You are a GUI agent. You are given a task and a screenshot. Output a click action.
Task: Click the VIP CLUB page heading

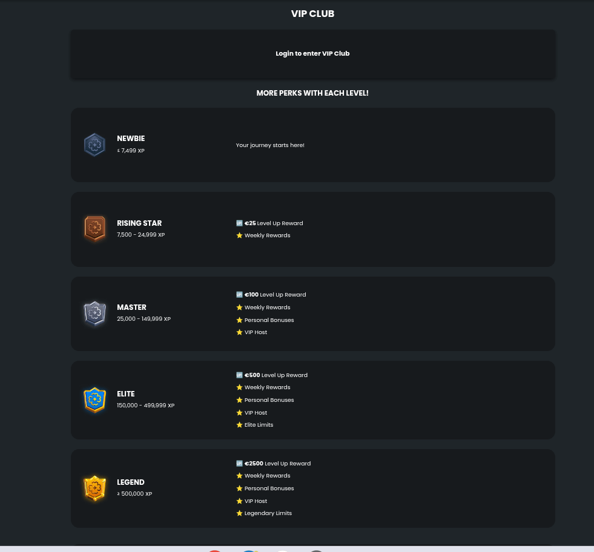(x=312, y=13)
